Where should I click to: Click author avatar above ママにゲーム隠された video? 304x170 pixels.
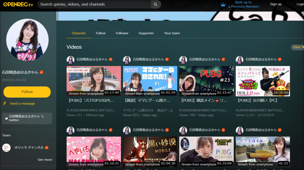point(127,60)
